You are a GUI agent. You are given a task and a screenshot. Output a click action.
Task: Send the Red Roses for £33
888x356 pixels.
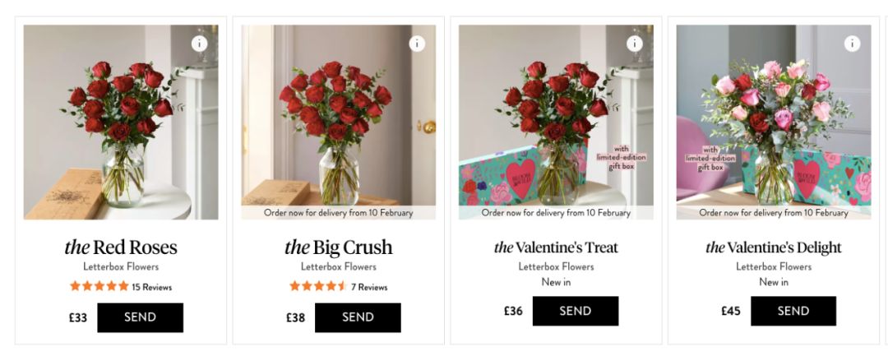pyautogui.click(x=141, y=317)
